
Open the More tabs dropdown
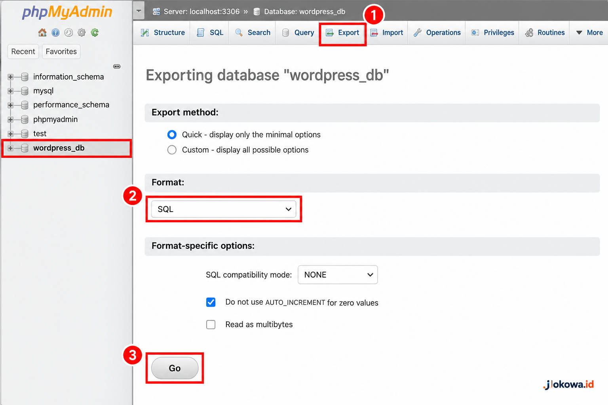pyautogui.click(x=589, y=32)
